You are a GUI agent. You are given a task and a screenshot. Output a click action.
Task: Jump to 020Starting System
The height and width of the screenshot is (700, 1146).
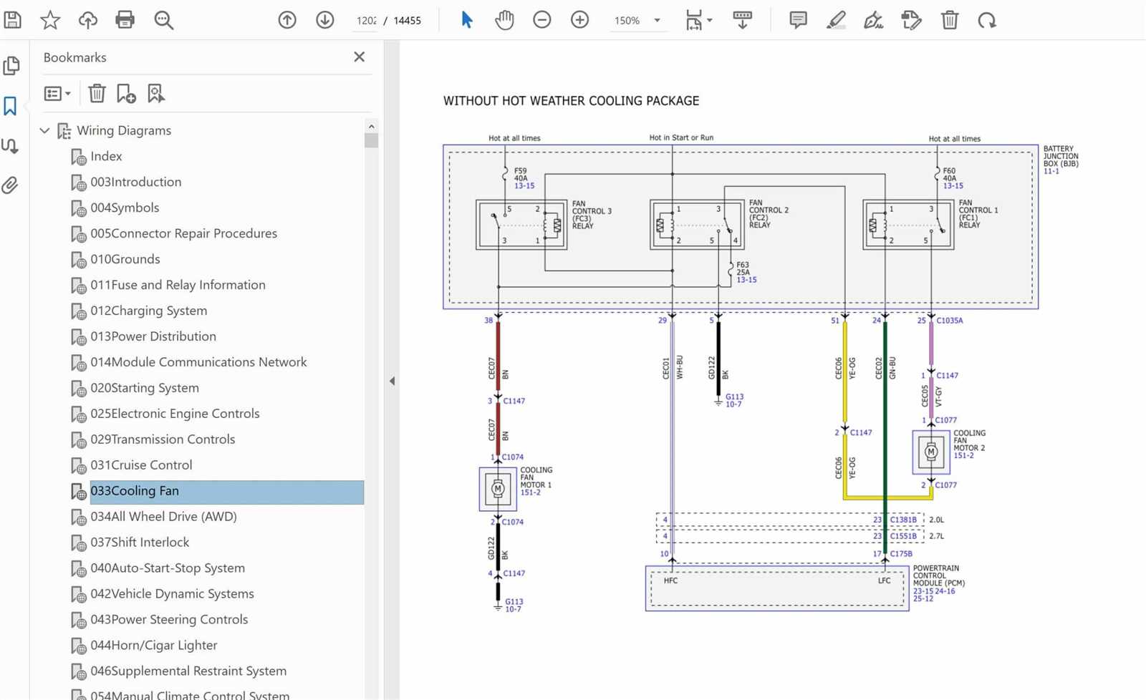pos(145,388)
